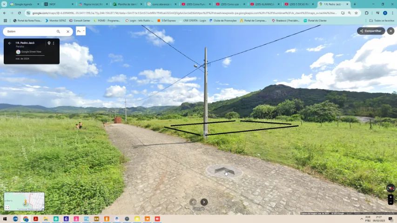
Task: Click the Compartilhar button
Action: click(371, 31)
